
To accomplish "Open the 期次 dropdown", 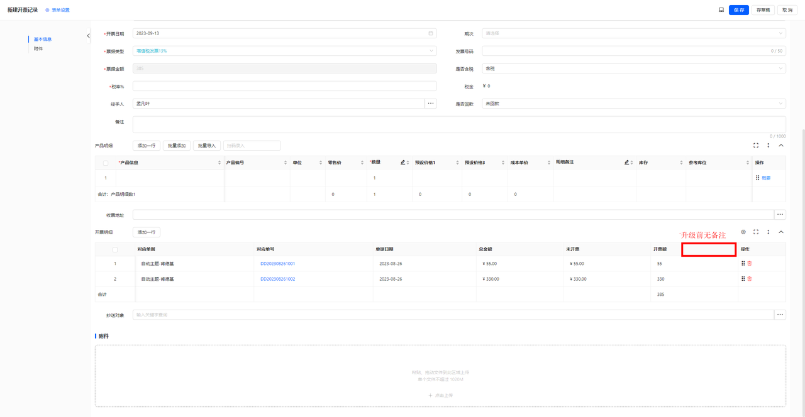I will [x=634, y=33].
